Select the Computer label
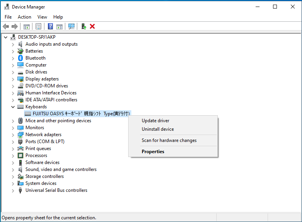302x222 pixels. click(x=36, y=65)
